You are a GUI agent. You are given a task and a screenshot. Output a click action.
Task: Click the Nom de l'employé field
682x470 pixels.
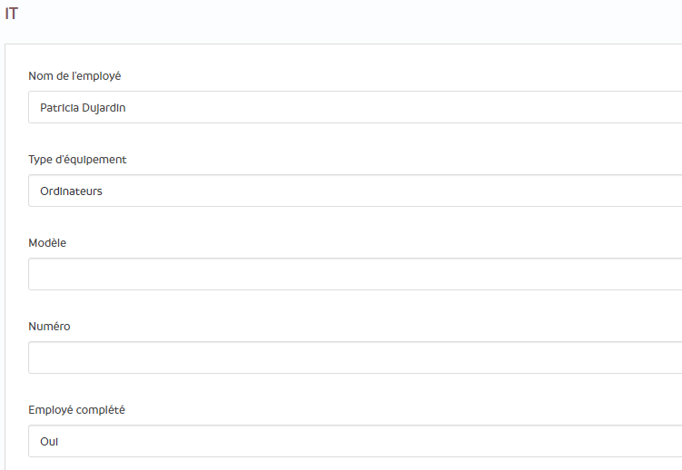coord(354,107)
